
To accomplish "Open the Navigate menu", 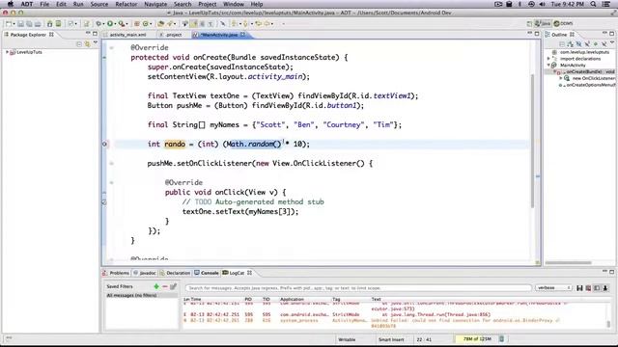I will pyautogui.click(x=155, y=4).
